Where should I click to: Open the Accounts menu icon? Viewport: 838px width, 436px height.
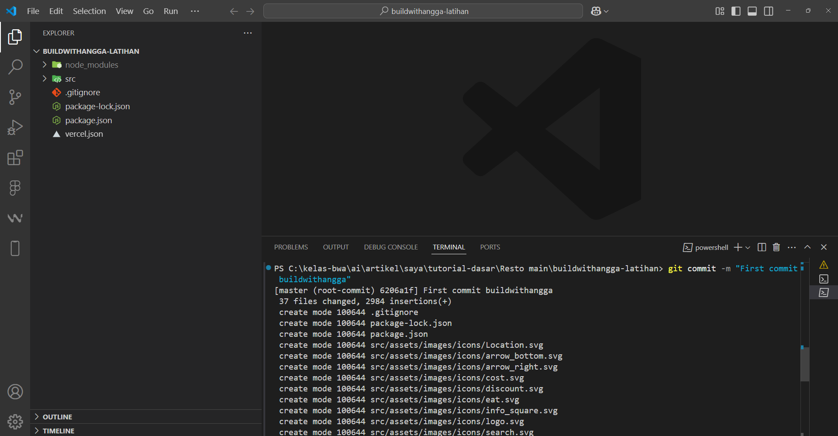pos(15,392)
